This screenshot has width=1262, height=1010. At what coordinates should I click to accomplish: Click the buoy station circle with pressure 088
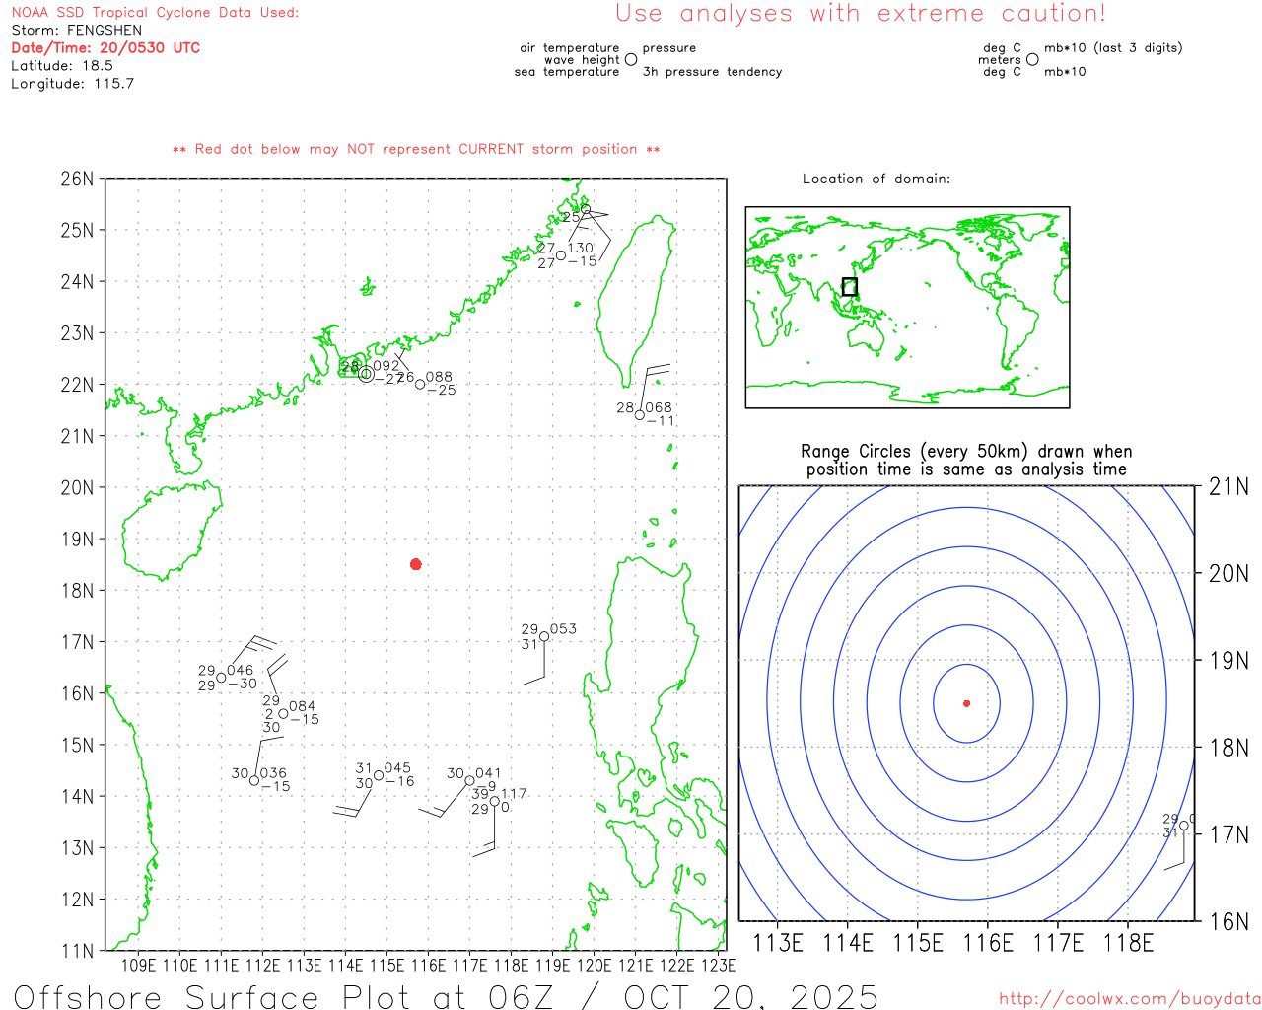pos(420,384)
